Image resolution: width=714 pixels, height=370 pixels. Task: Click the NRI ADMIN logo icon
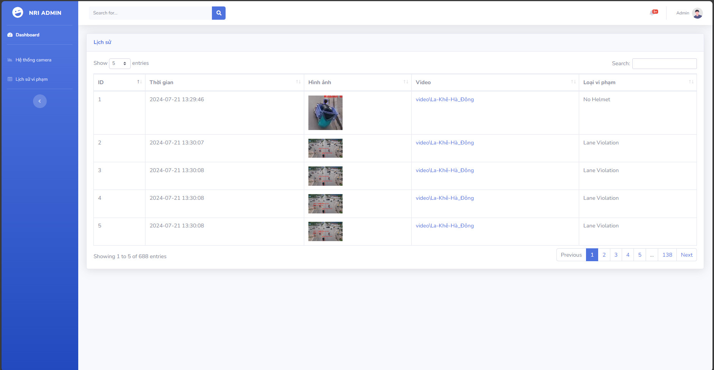tap(17, 13)
